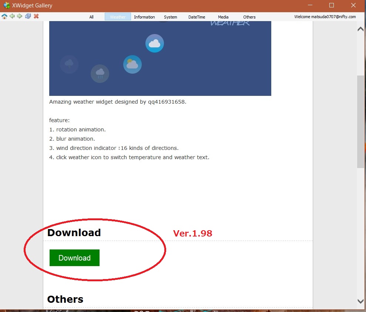Click the vertical scrollbar thumb
Screen dimensions: 366x312
coord(360,121)
